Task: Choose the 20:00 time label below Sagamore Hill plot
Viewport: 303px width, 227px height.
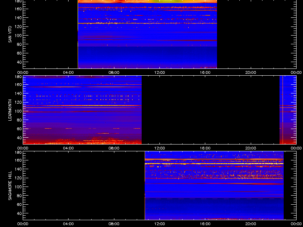Action: pyautogui.click(x=251, y=224)
